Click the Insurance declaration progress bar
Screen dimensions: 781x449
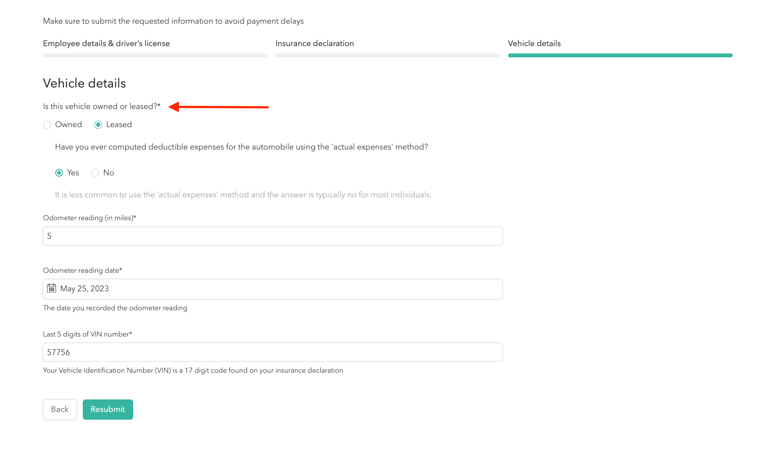pos(387,56)
